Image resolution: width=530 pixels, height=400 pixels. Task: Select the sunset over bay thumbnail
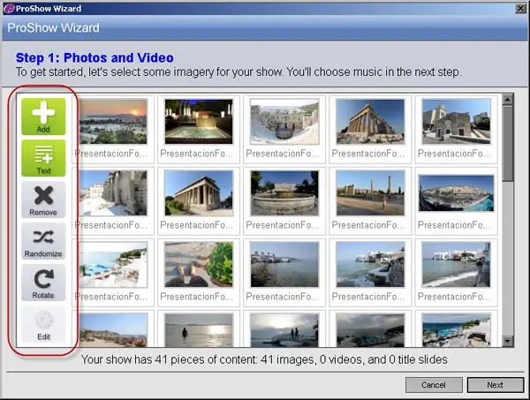[113, 122]
